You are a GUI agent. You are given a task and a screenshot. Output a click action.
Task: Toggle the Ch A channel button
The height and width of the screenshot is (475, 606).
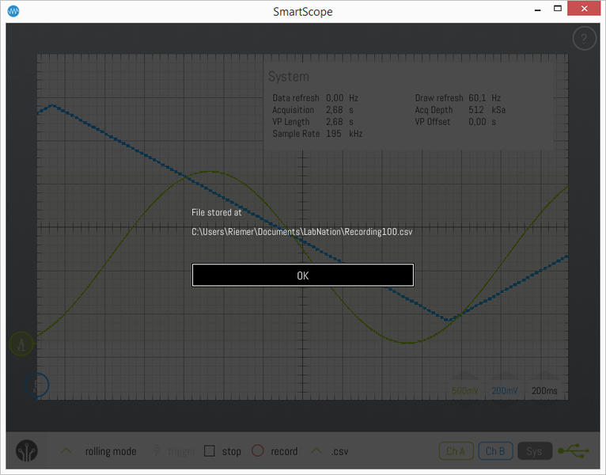point(456,451)
